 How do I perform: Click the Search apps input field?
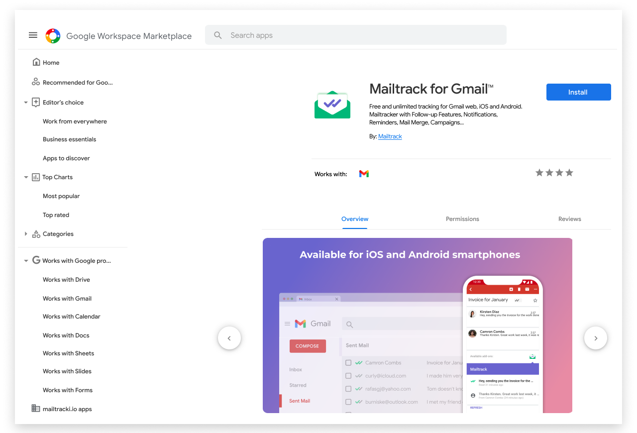tap(363, 35)
